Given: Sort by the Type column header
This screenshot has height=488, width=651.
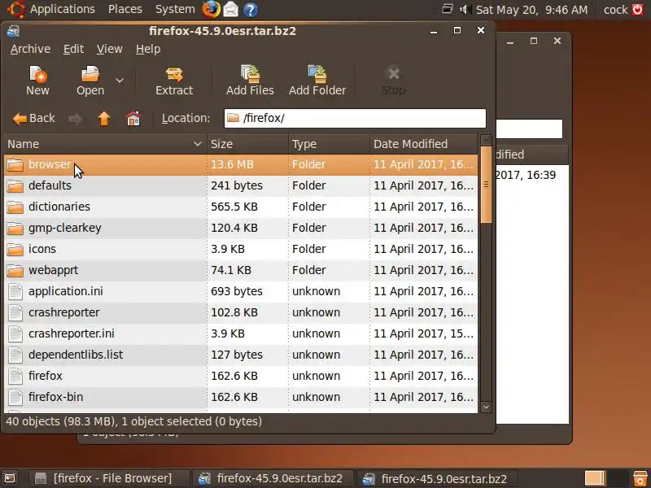Looking at the screenshot, I should pos(329,144).
